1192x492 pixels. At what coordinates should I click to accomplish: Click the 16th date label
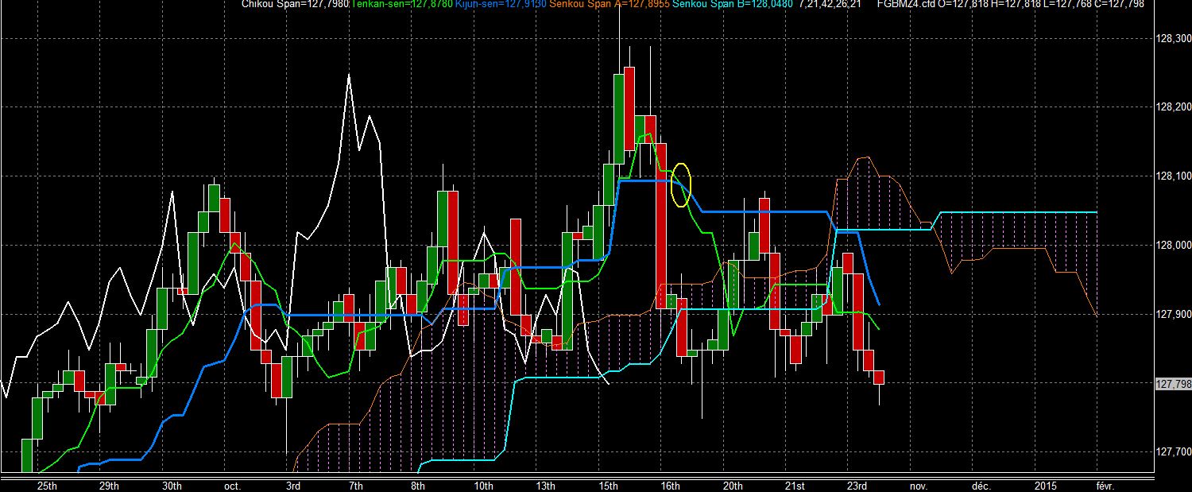click(670, 485)
